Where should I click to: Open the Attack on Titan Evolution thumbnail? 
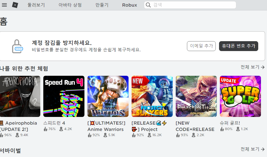(x=196, y=96)
